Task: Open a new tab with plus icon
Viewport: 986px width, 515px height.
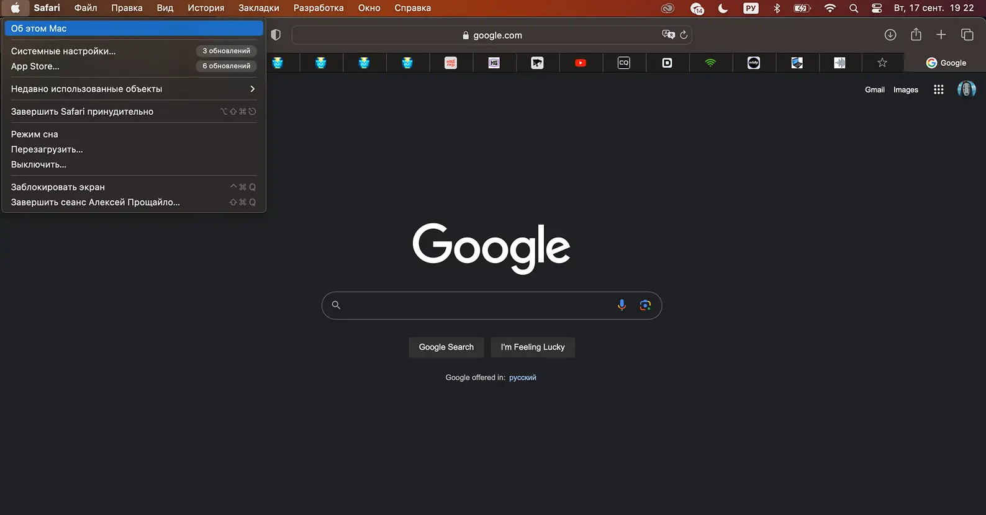Action: tap(941, 35)
